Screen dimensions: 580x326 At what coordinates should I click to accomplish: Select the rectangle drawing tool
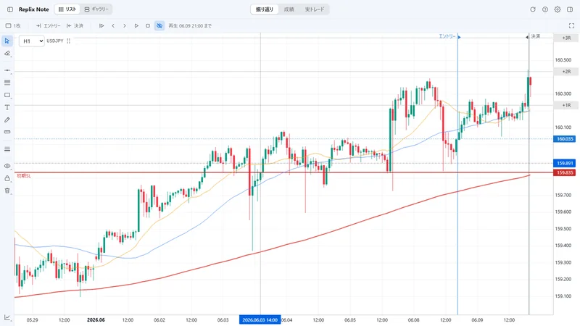pos(7,95)
